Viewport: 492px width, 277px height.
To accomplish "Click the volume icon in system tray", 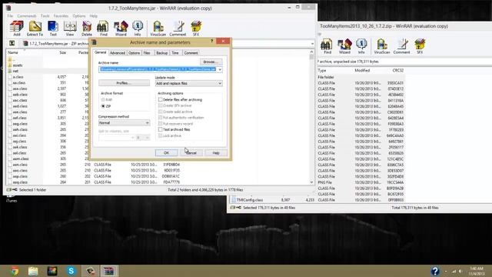I will pyautogui.click(x=460, y=271).
